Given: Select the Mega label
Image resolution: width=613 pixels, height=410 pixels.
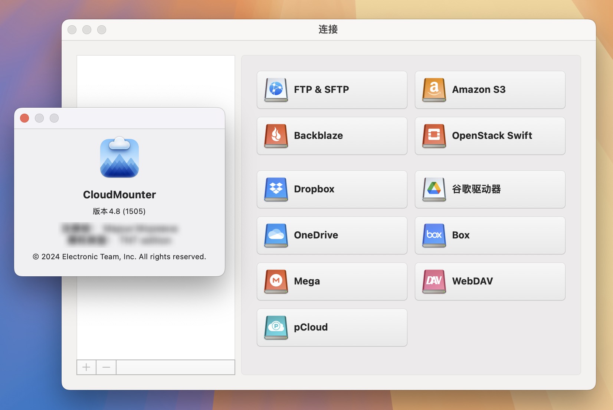Looking at the screenshot, I should pyautogui.click(x=307, y=282).
